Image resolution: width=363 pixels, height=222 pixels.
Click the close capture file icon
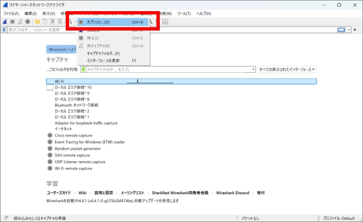point(52,22)
